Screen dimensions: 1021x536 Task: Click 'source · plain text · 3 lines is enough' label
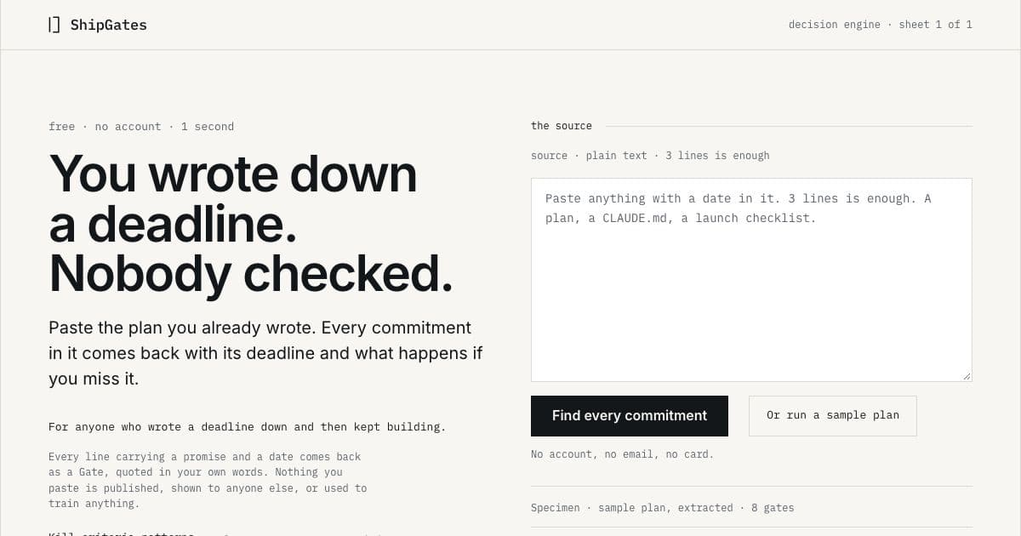pyautogui.click(x=650, y=156)
